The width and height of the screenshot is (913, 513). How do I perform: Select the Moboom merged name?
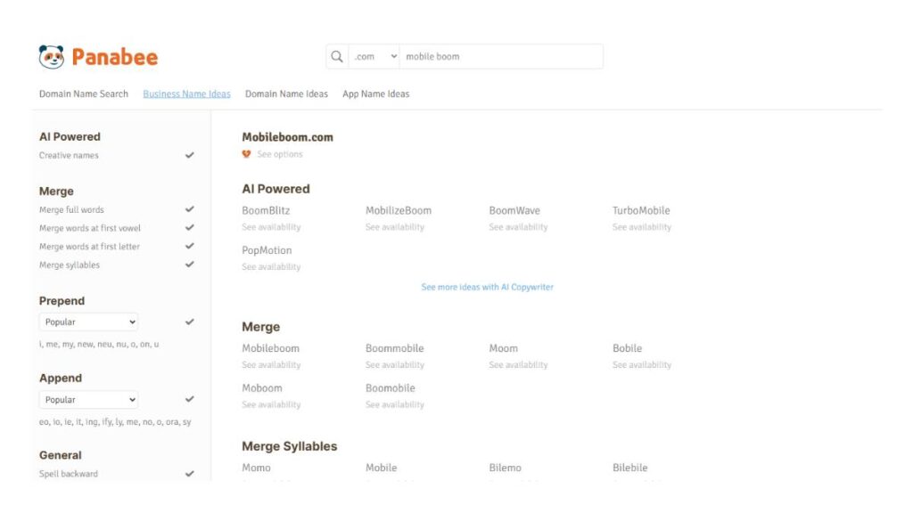coord(262,388)
